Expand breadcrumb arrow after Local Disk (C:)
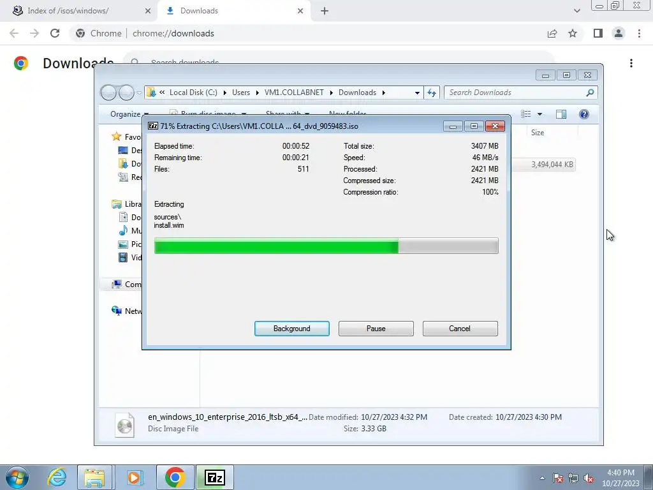653x490 pixels. pyautogui.click(x=224, y=93)
